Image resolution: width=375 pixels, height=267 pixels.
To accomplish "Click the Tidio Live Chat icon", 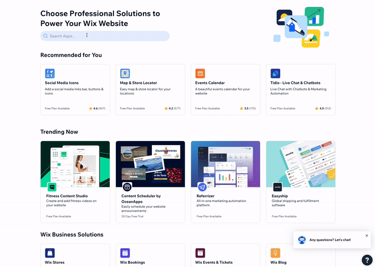I will 276,74.
